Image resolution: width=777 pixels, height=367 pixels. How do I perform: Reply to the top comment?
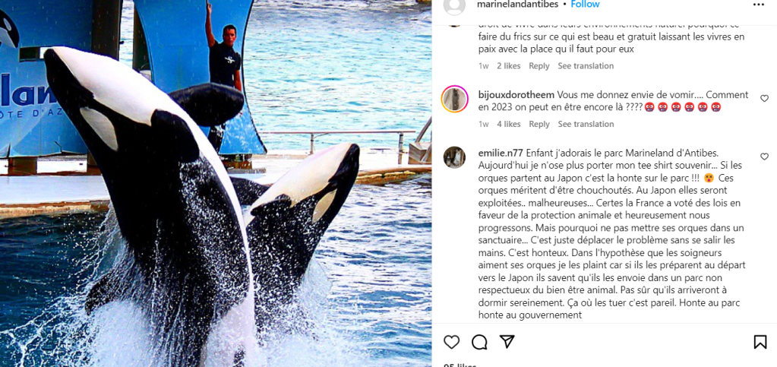(x=539, y=66)
